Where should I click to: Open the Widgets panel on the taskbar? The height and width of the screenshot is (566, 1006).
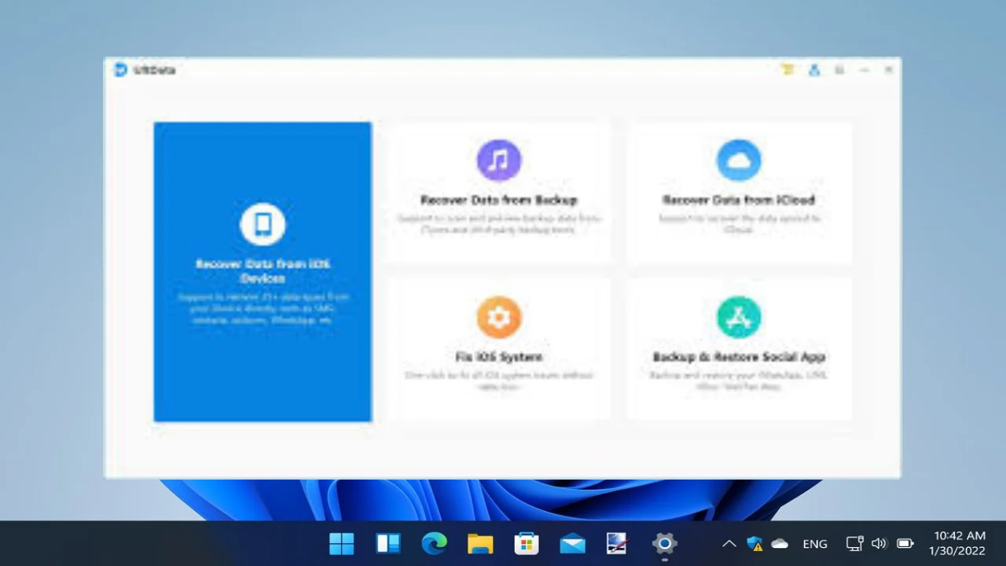coord(388,543)
